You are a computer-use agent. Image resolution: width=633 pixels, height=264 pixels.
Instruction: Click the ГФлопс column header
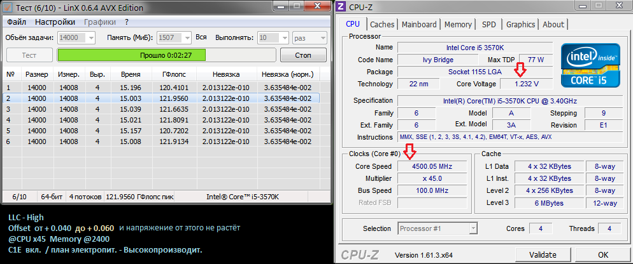(174, 74)
